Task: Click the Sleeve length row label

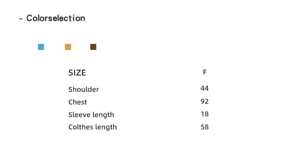Action: point(91,115)
